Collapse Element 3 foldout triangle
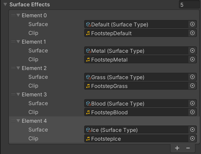The image size is (201, 154). [18, 94]
